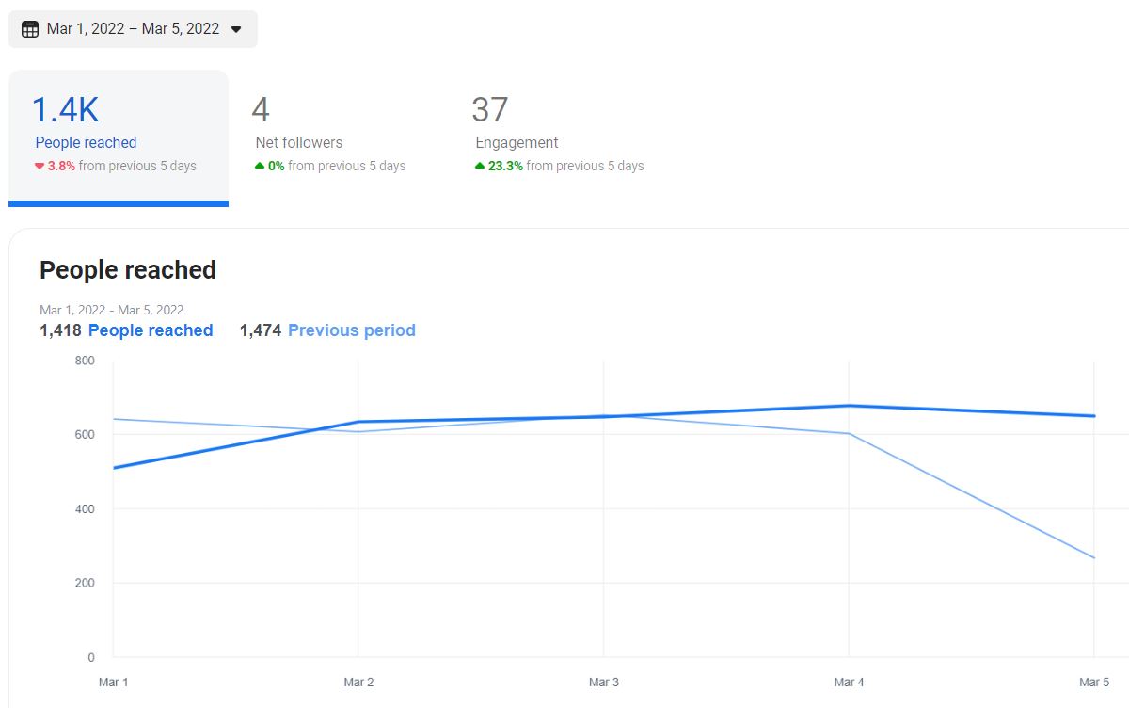Click the Mar 1 start of the dark line
Image resolution: width=1129 pixels, height=708 pixels.
113,468
